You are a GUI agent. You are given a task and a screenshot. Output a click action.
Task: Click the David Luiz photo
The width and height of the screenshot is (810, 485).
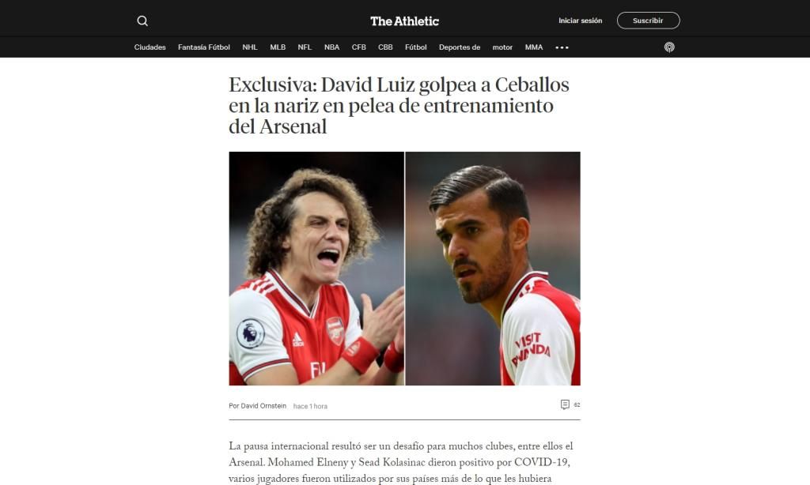[316, 269]
